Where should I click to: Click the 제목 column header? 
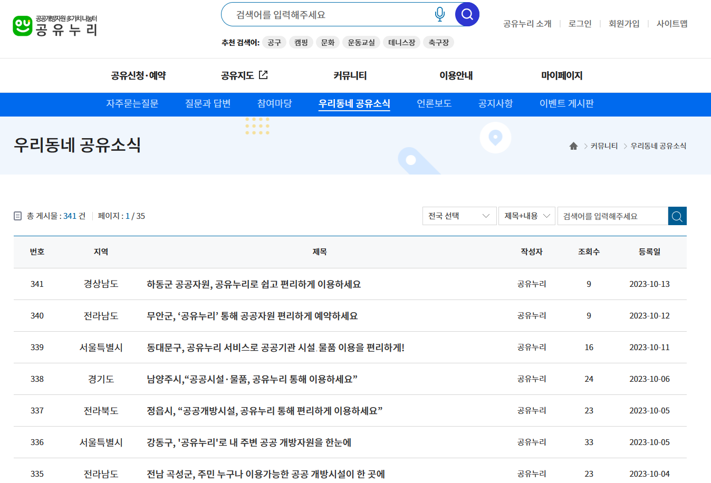pos(320,252)
